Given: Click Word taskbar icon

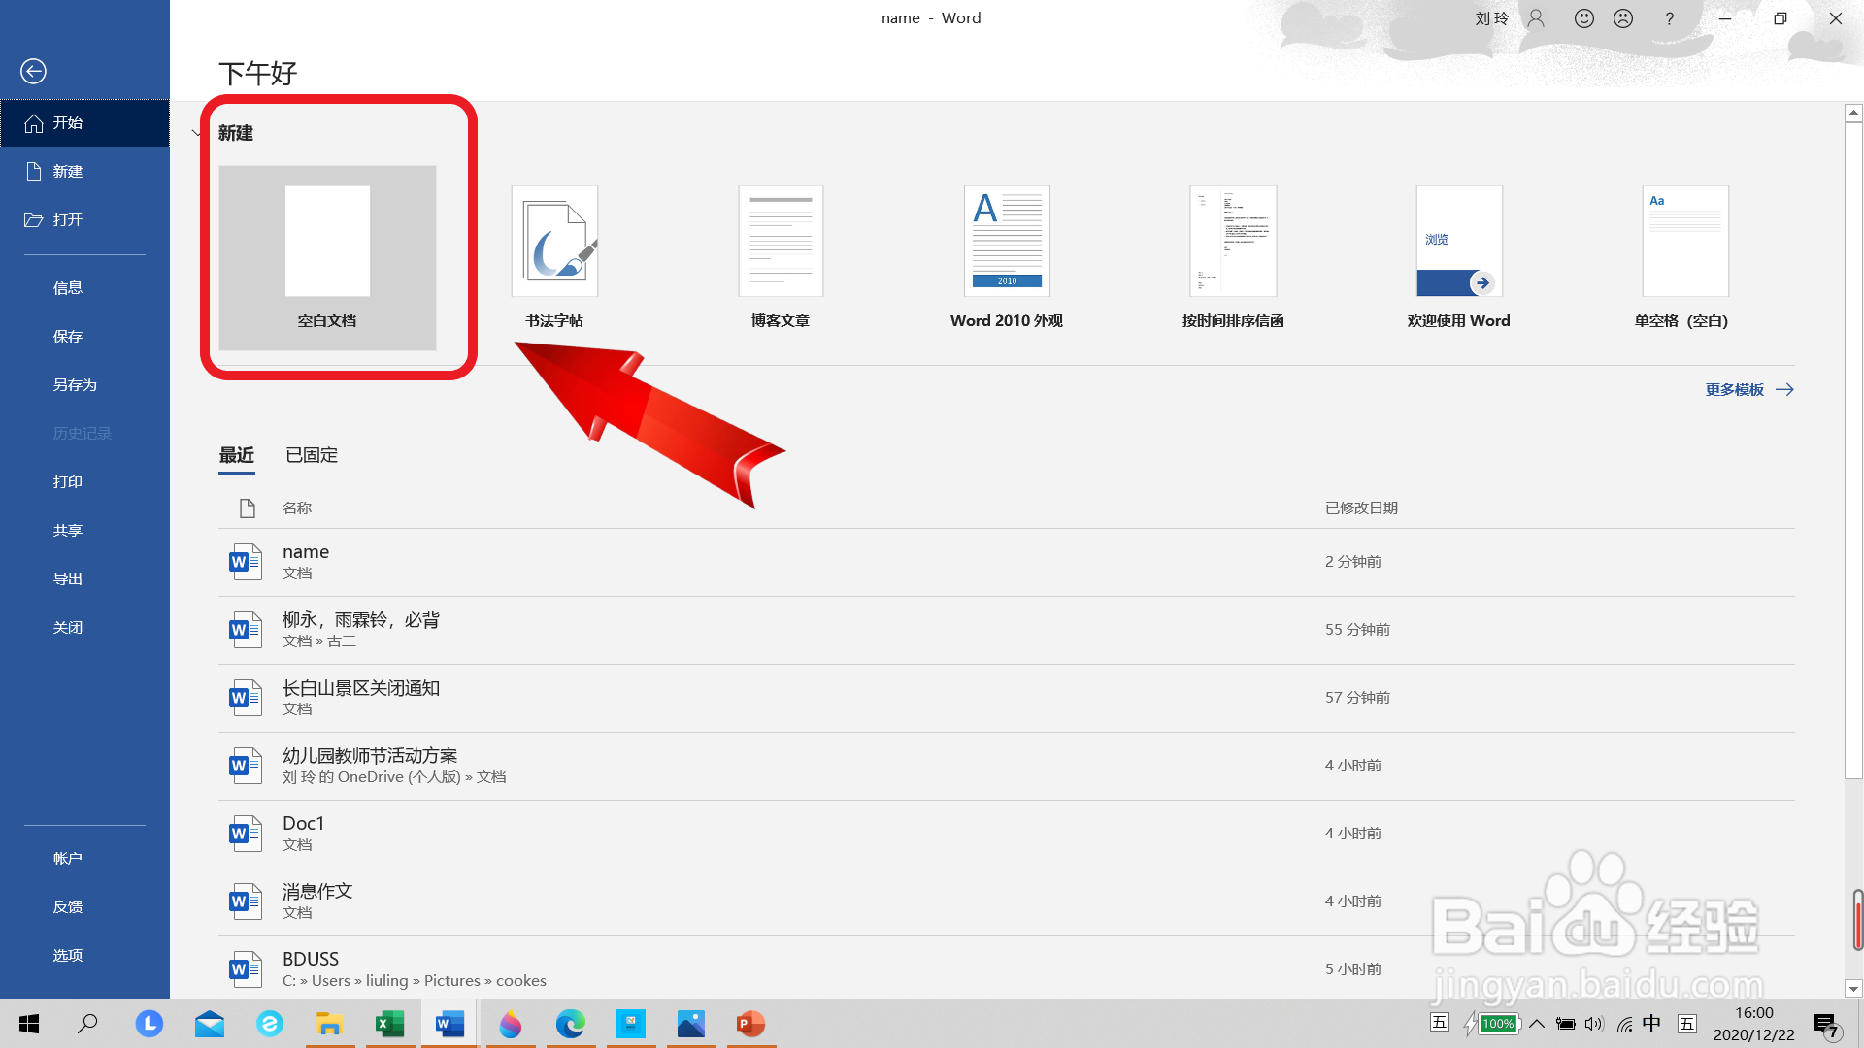Looking at the screenshot, I should 450,1024.
